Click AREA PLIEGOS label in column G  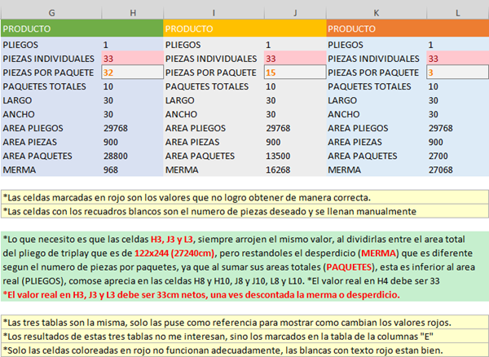(x=33, y=128)
